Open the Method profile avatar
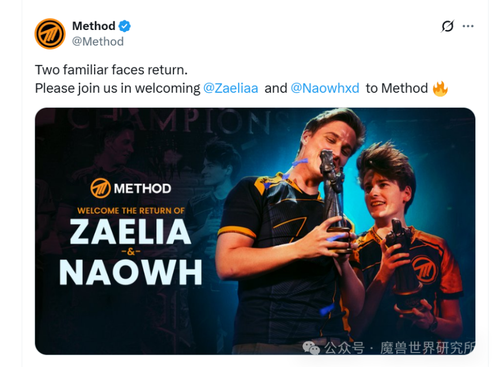Viewport: 492px width, 367px height. tap(50, 34)
